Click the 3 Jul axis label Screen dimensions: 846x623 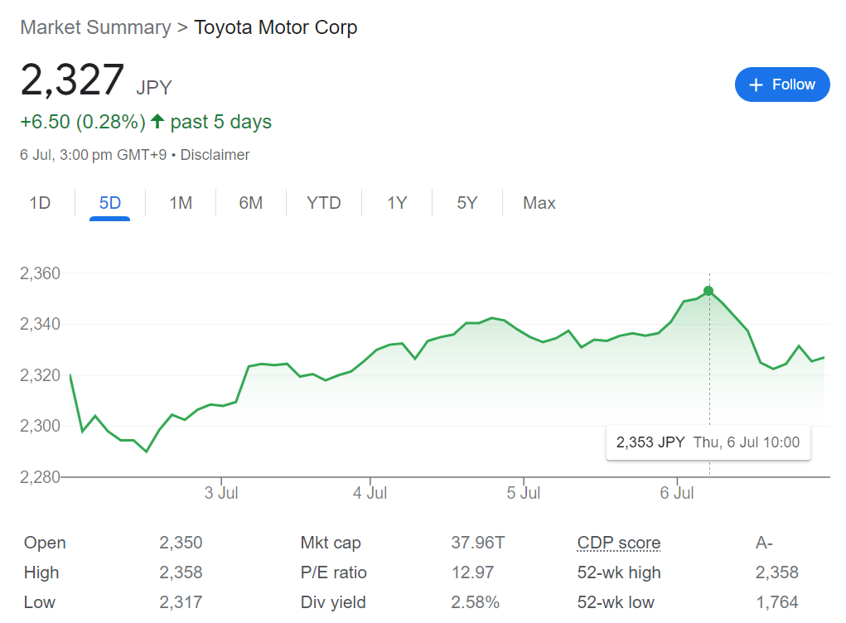point(220,493)
